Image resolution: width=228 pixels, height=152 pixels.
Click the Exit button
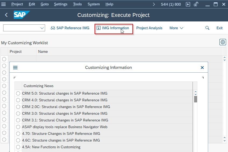coord(219,28)
